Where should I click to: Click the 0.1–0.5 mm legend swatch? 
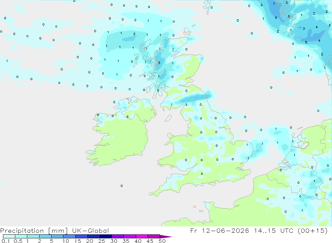pyautogui.click(x=9, y=236)
